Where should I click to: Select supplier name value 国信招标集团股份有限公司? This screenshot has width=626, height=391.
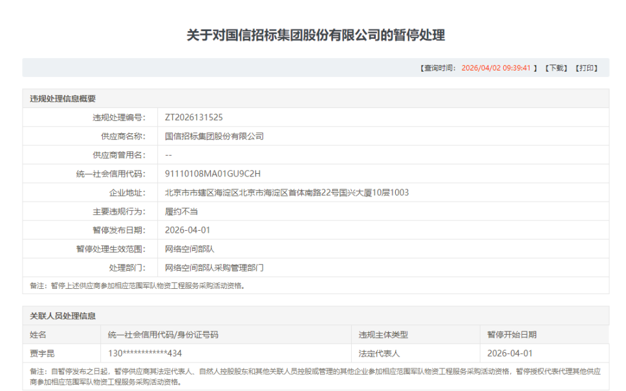coord(214,136)
